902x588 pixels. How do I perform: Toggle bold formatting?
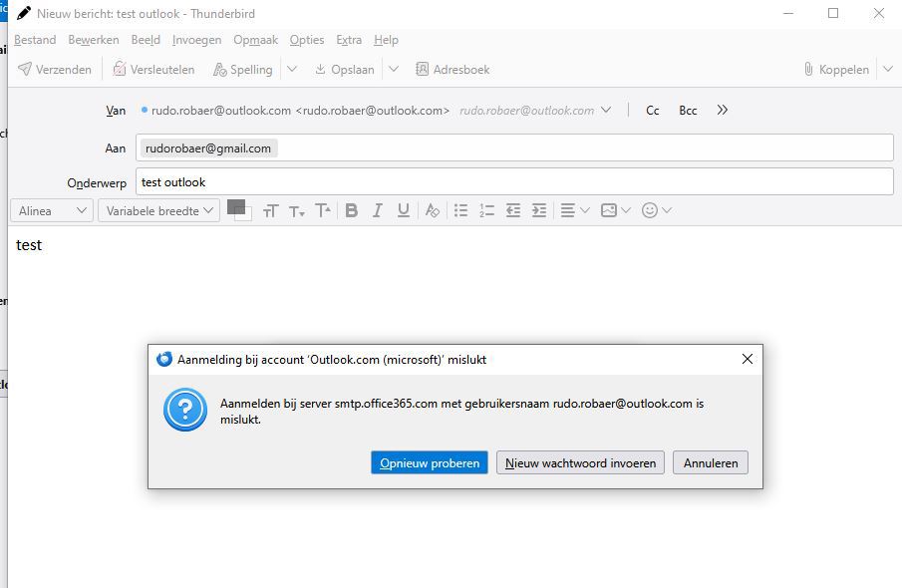tap(352, 211)
